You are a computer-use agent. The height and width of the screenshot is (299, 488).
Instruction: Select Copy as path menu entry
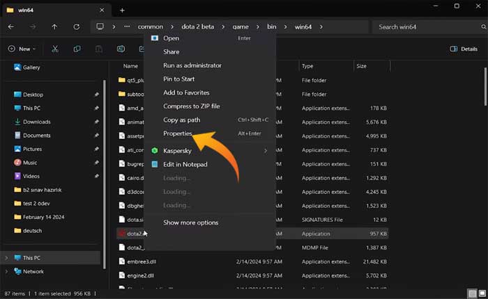pyautogui.click(x=181, y=120)
